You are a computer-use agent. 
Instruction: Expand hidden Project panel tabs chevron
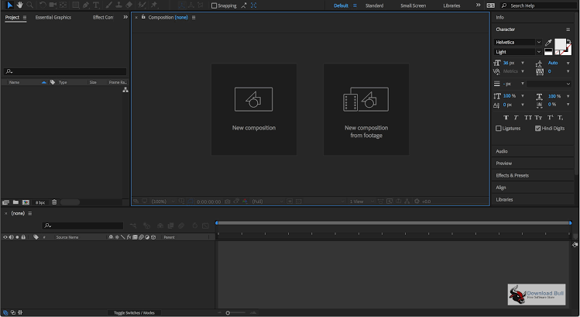(x=125, y=17)
